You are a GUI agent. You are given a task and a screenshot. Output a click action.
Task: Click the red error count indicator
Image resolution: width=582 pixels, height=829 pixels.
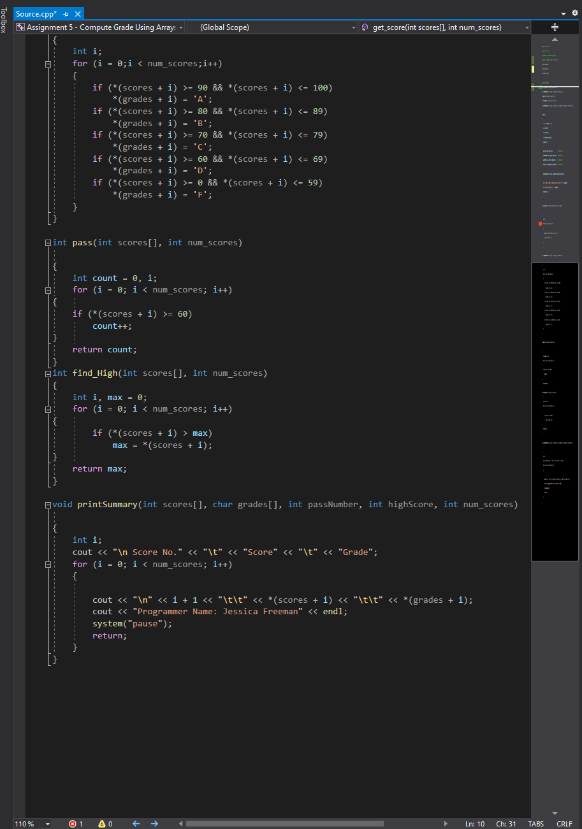[x=76, y=824]
